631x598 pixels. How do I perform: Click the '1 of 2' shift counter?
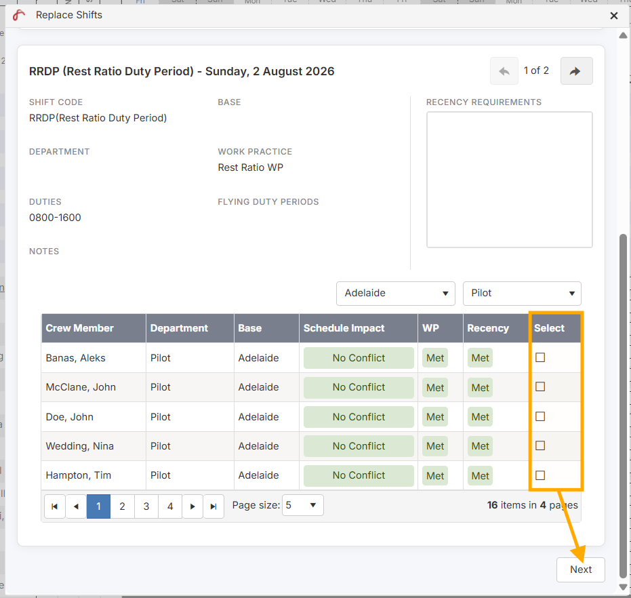click(536, 71)
